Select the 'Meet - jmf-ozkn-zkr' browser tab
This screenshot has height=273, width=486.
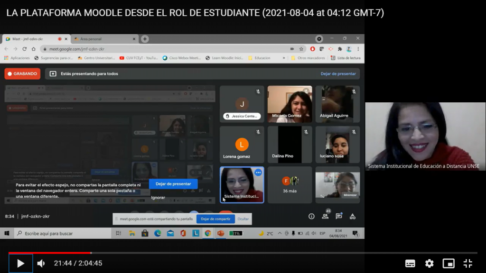[36, 39]
